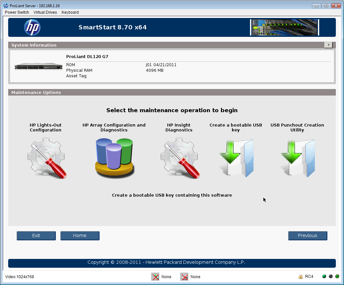The height and width of the screenshot is (285, 344).
Task: Click the green power status indicator
Action: click(337, 276)
